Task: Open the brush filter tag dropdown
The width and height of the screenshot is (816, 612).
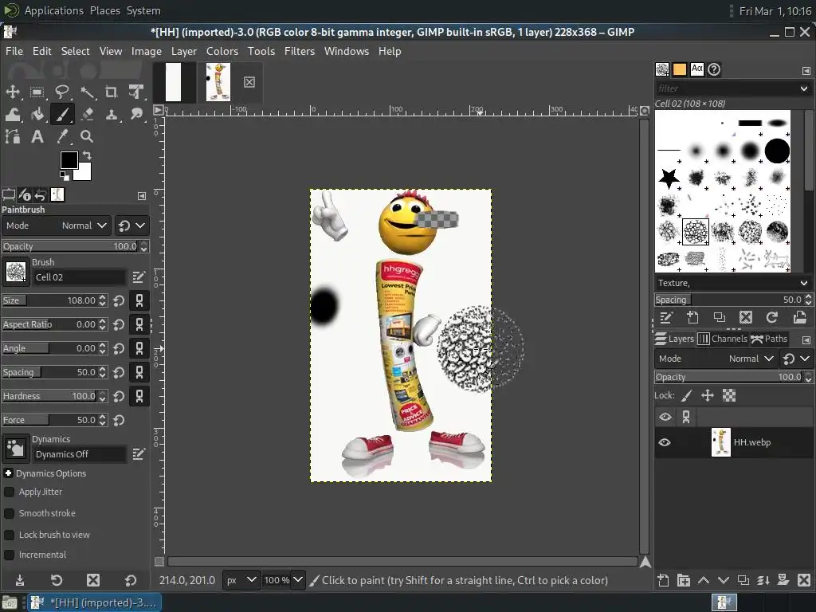Action: [803, 88]
